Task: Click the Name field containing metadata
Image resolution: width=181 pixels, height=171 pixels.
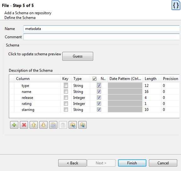Action: click(101, 29)
